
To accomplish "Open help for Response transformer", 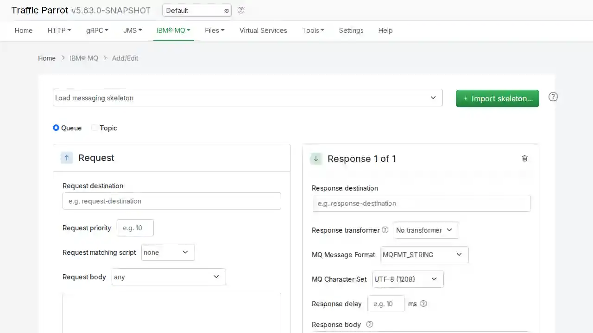I will tap(385, 230).
